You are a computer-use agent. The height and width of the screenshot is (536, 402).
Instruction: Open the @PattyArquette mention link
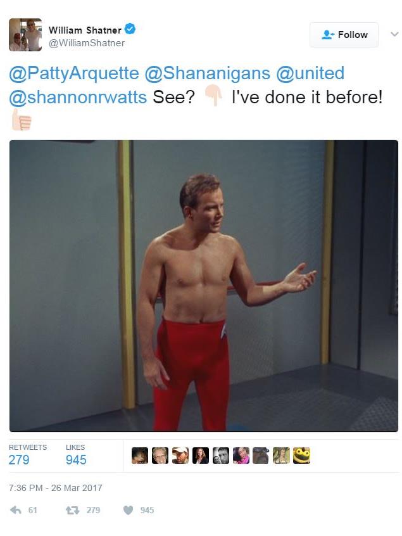tap(74, 73)
